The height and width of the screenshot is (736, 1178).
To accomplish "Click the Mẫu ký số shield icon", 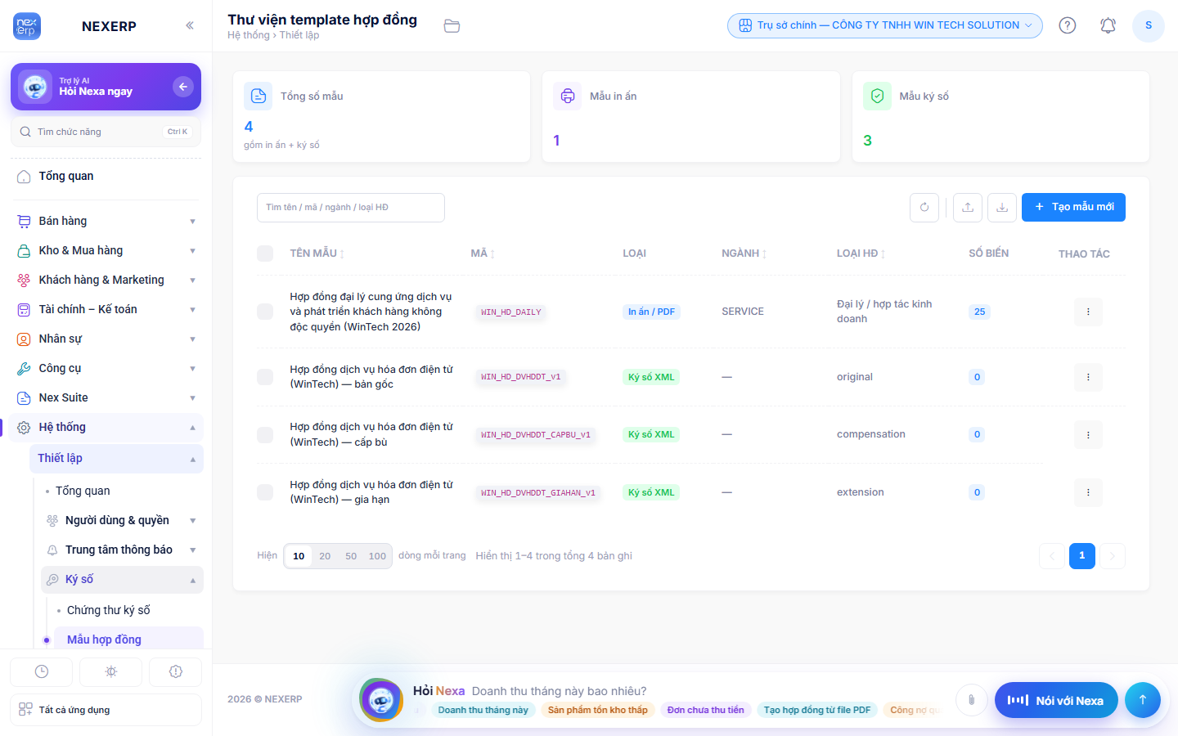I will [877, 96].
